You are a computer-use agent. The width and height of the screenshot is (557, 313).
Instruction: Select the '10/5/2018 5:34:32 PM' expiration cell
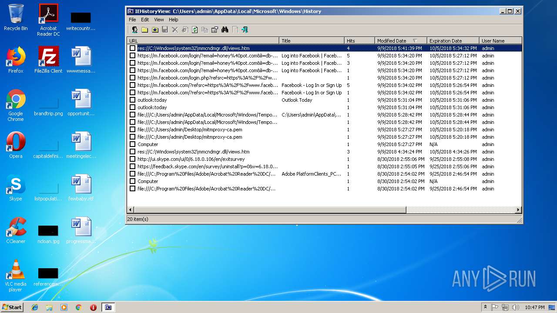[x=453, y=48]
